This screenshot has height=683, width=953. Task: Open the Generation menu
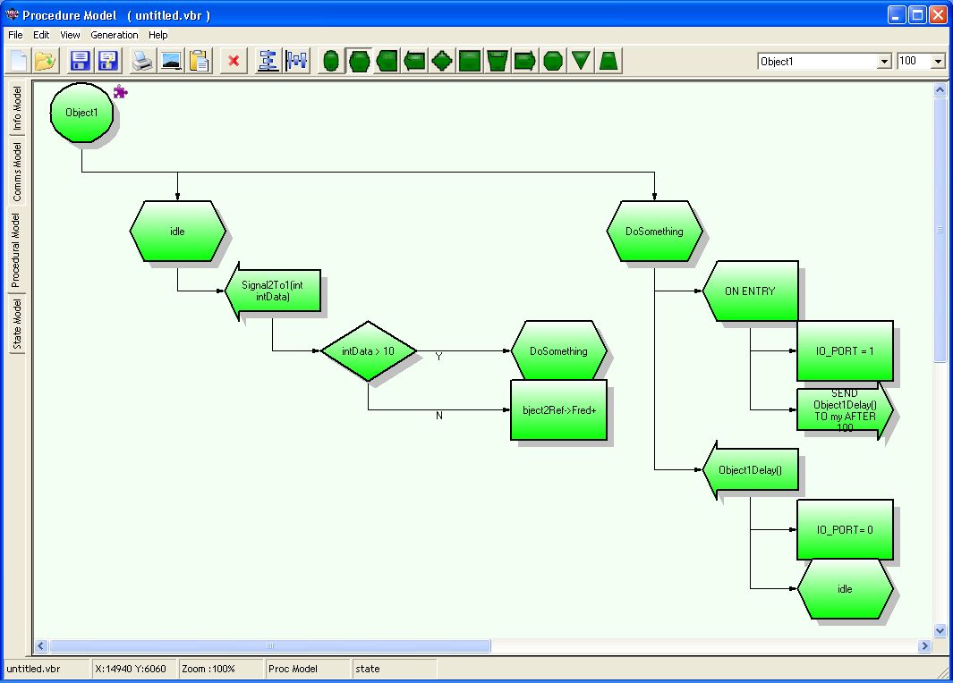click(115, 35)
